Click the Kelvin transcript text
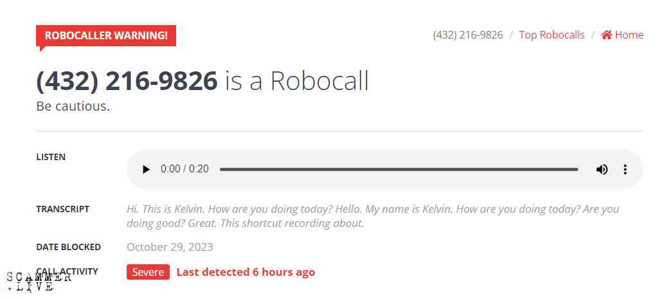 coord(373,216)
